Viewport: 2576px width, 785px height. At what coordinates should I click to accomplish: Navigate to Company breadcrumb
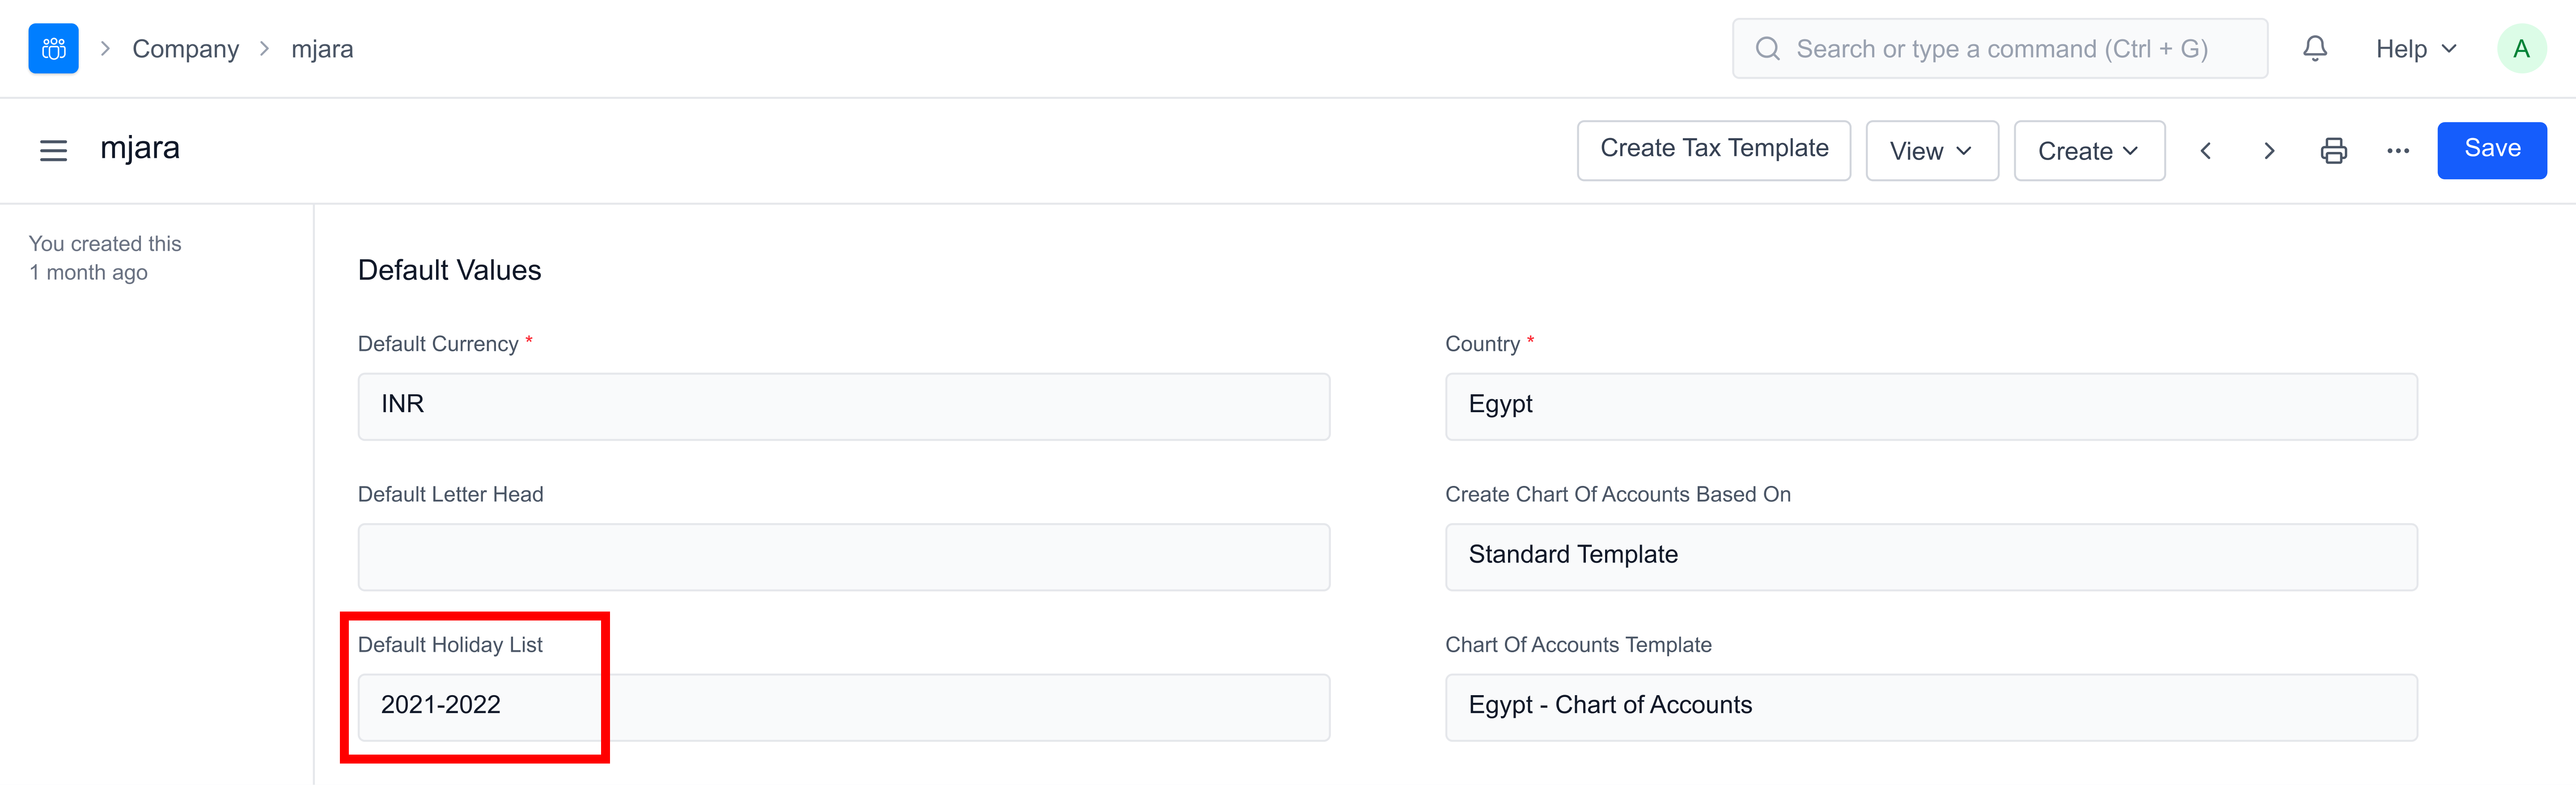pyautogui.click(x=185, y=49)
